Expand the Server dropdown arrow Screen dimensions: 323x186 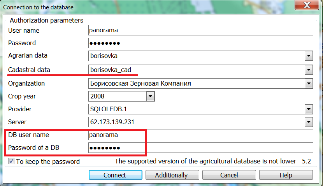click(x=309, y=122)
